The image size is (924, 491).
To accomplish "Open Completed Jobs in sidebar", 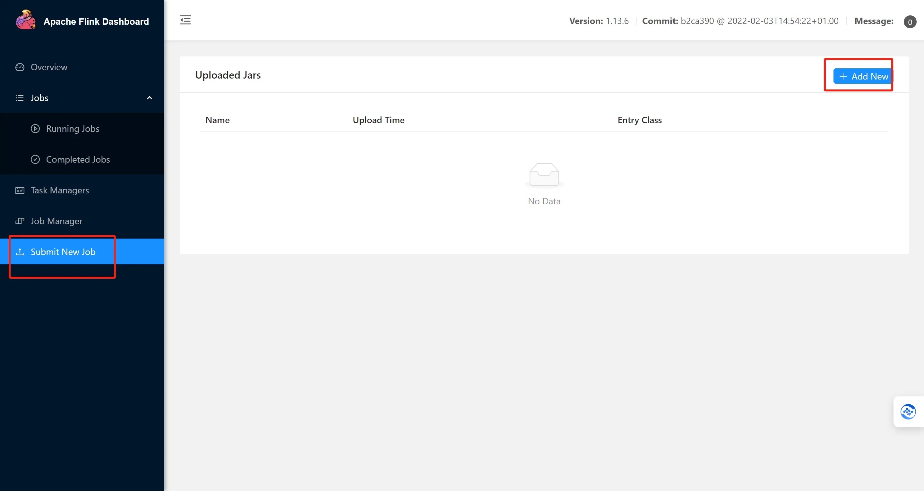I will coord(78,159).
